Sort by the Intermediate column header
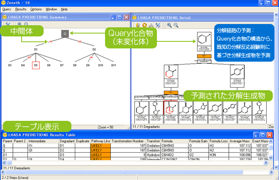 tap(43, 141)
